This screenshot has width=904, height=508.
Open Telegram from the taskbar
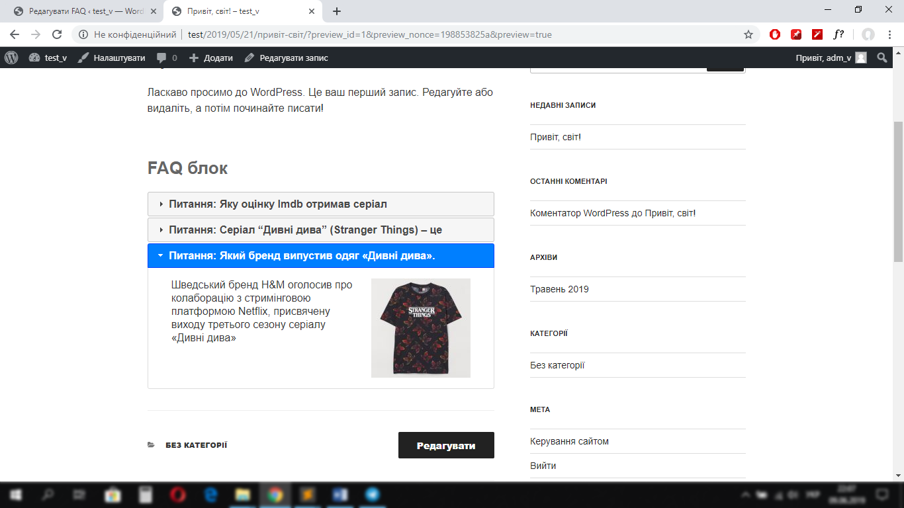pyautogui.click(x=373, y=495)
